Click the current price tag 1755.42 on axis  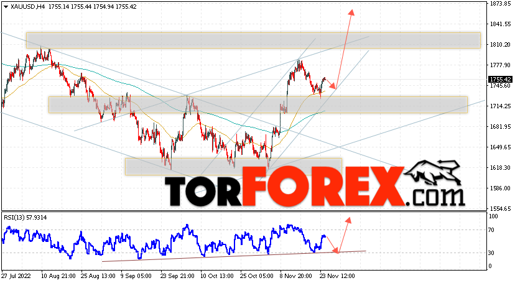tap(500, 80)
